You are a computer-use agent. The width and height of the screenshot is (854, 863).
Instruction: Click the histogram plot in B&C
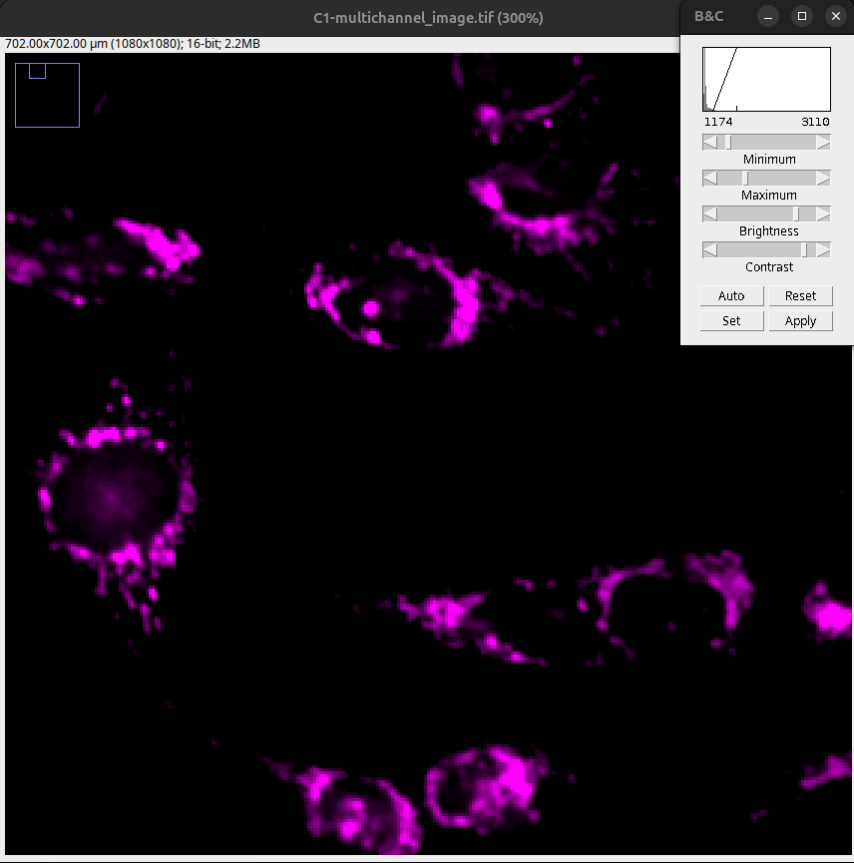click(766, 79)
